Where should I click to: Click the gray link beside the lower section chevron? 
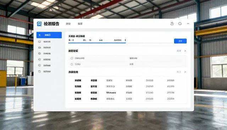179,72
